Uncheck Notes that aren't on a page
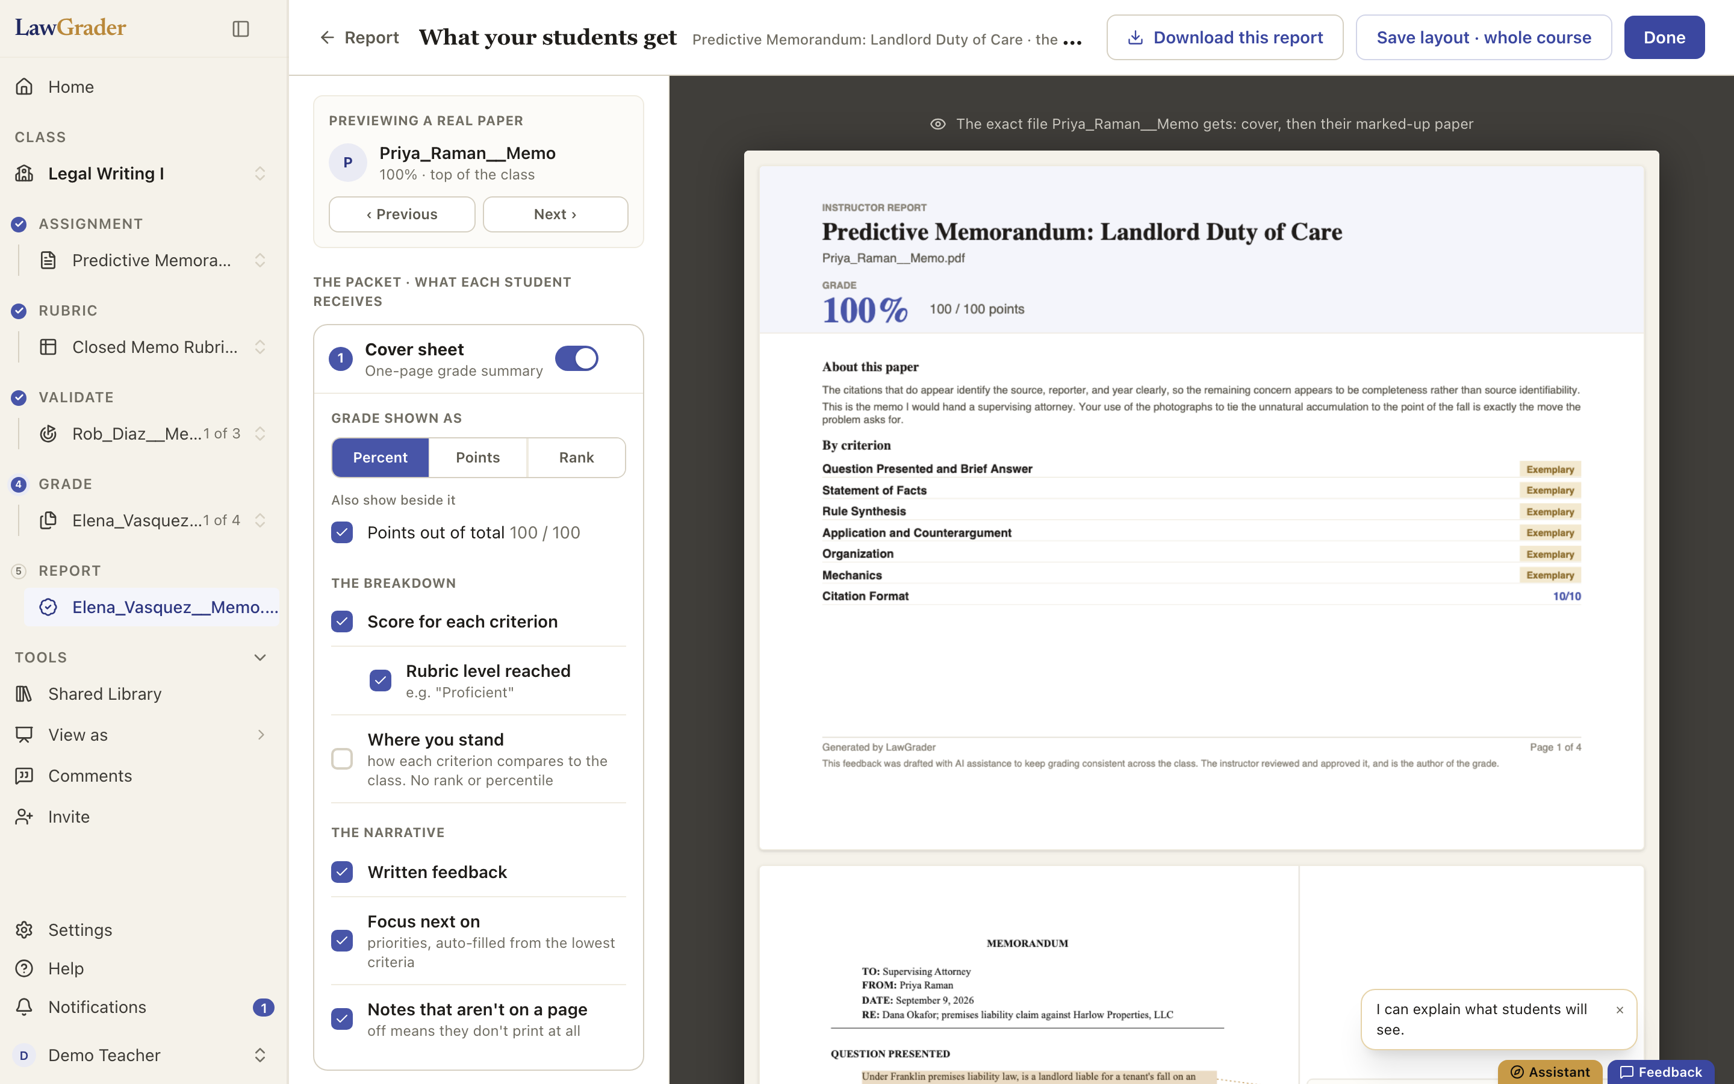1734x1084 pixels. [342, 1019]
